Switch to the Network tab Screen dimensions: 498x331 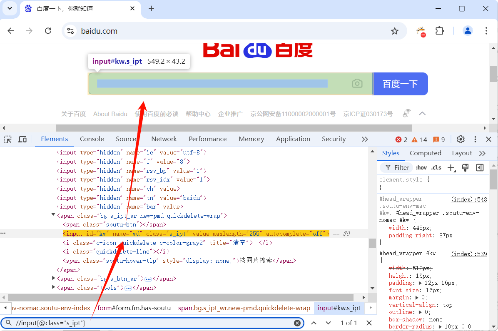pos(164,139)
